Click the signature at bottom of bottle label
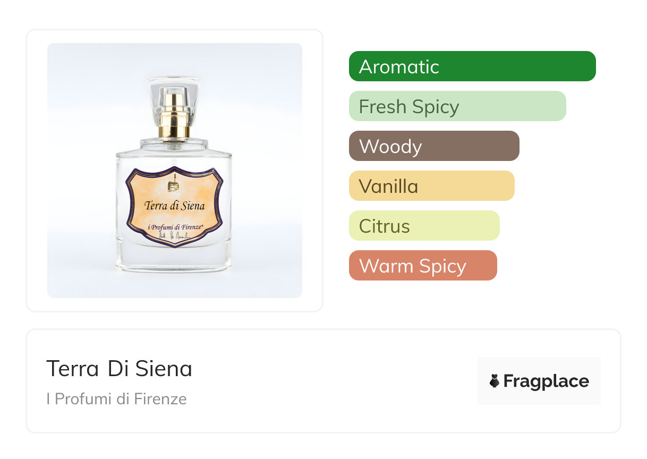The image size is (647, 459). (x=174, y=236)
